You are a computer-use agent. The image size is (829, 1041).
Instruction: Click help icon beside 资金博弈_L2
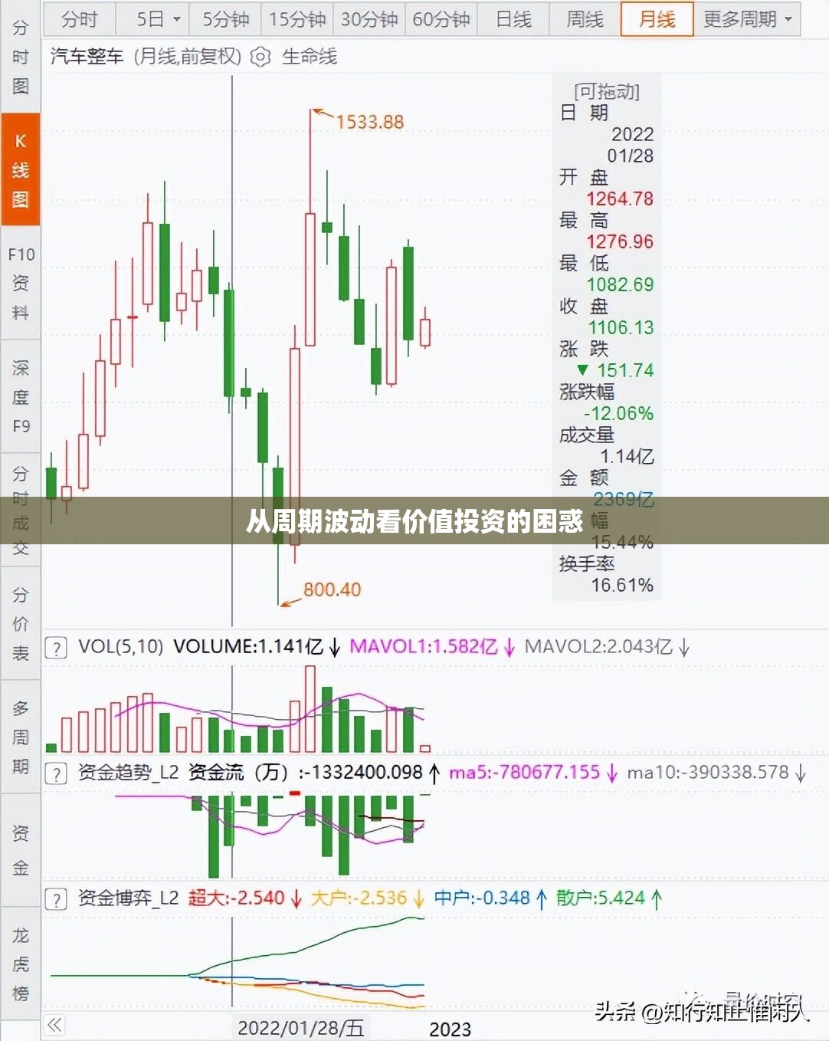[56, 899]
